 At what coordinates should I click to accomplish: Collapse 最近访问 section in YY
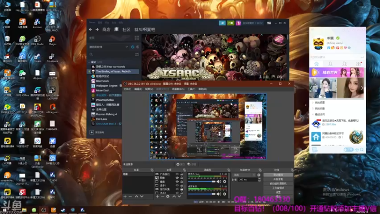click(x=313, y=114)
